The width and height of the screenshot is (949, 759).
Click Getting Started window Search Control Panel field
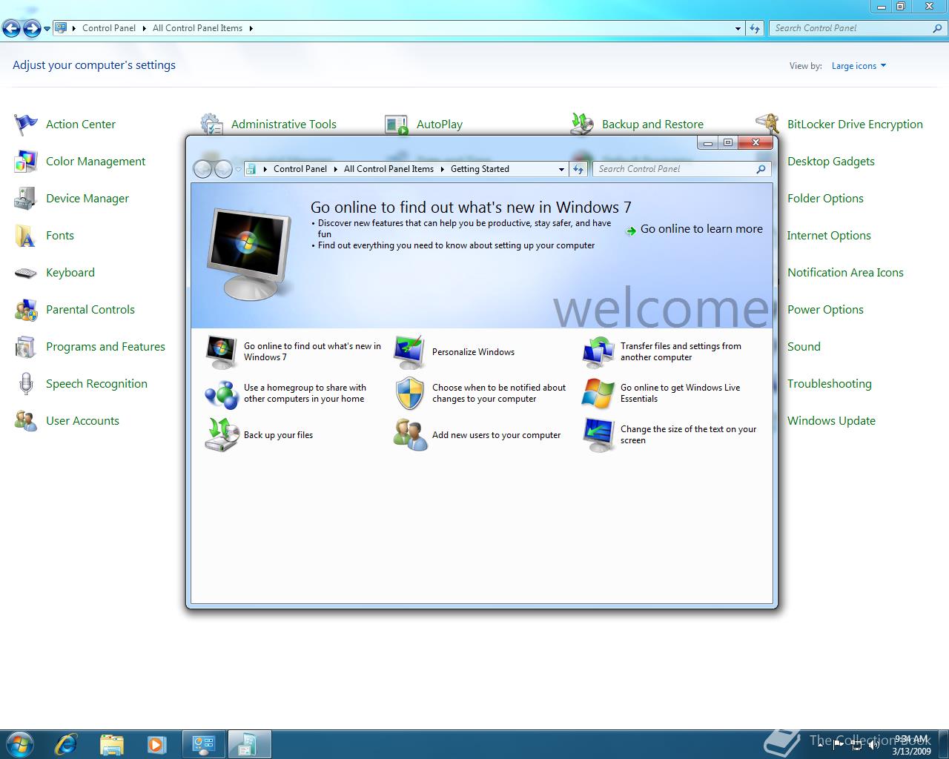click(681, 169)
